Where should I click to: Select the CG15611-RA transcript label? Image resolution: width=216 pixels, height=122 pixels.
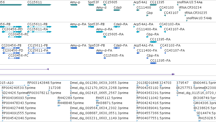point(38,29)
